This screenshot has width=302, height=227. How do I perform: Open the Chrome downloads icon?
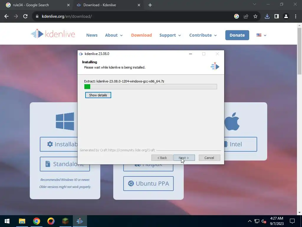coord(267,17)
